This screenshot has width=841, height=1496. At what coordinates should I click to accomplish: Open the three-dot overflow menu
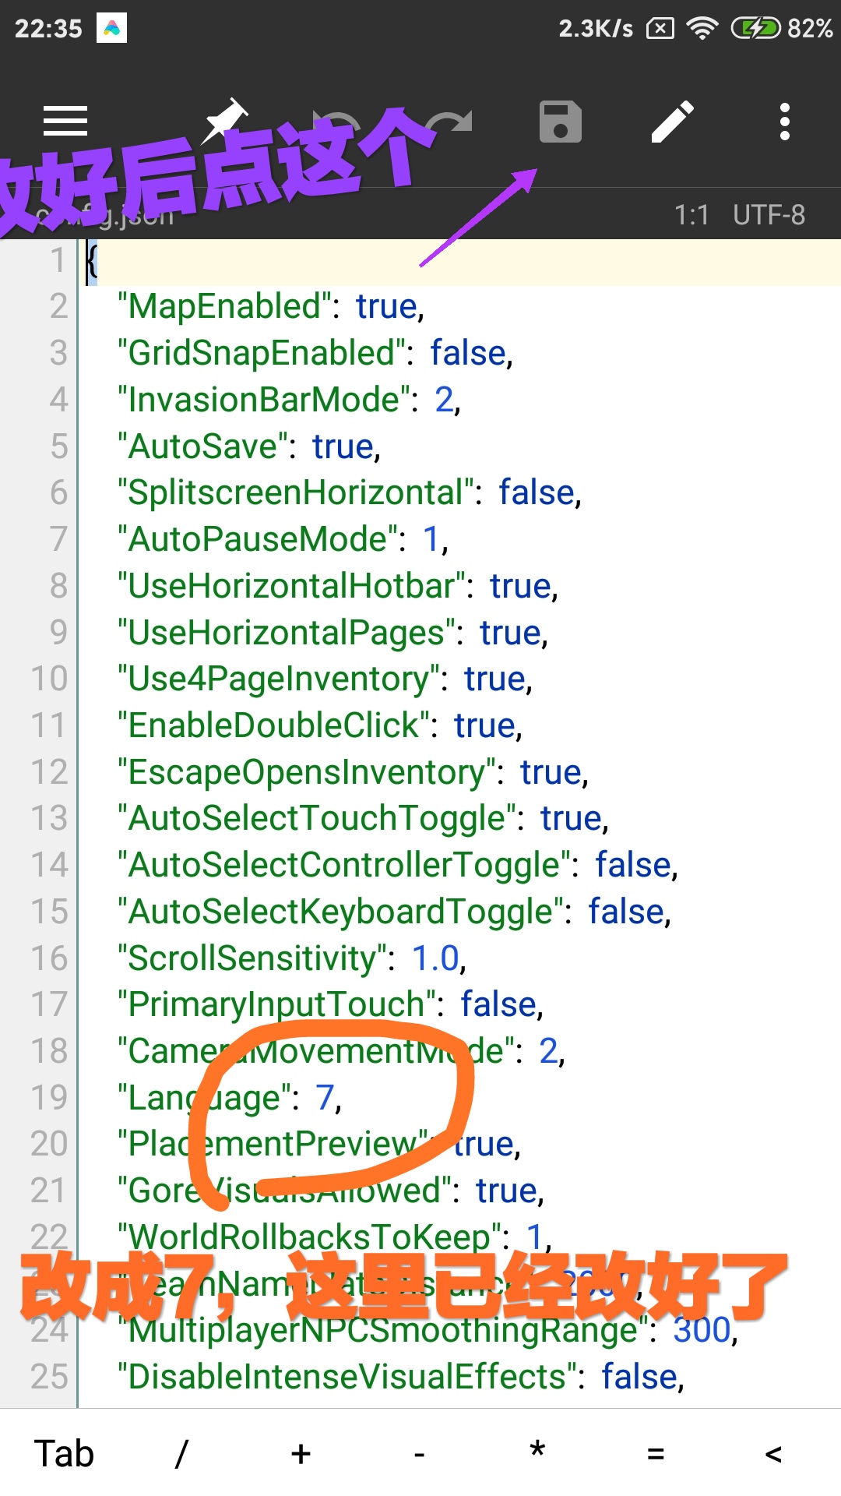785,122
